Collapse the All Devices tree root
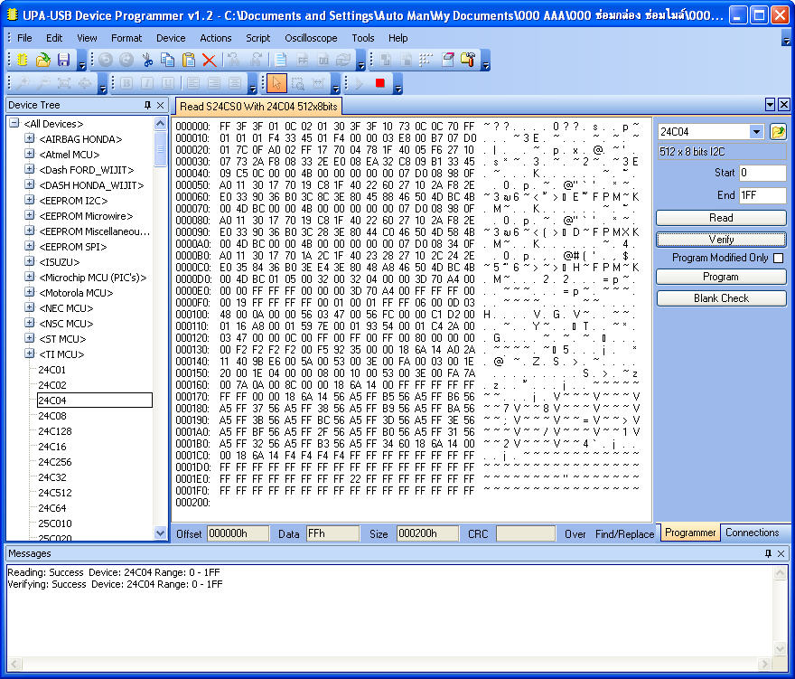This screenshot has height=679, width=795. pyautogui.click(x=14, y=123)
